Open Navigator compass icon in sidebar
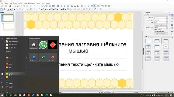This screenshot has height=97, width=174. 172,37
